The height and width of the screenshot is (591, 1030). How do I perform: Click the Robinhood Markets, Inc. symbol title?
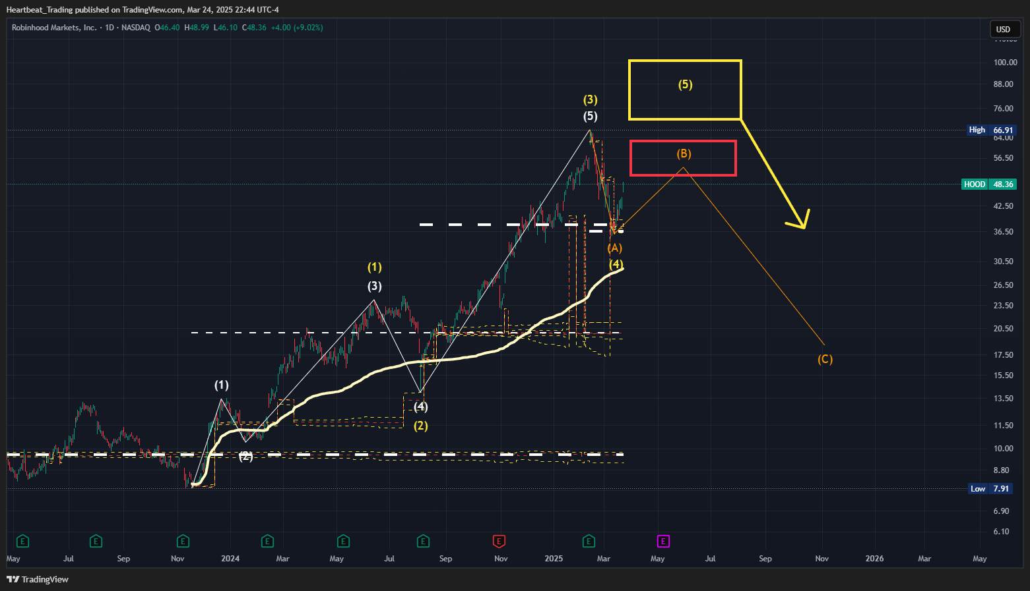(x=54, y=28)
